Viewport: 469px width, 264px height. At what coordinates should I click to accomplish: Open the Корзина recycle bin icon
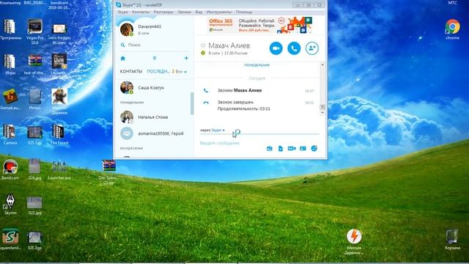452,240
